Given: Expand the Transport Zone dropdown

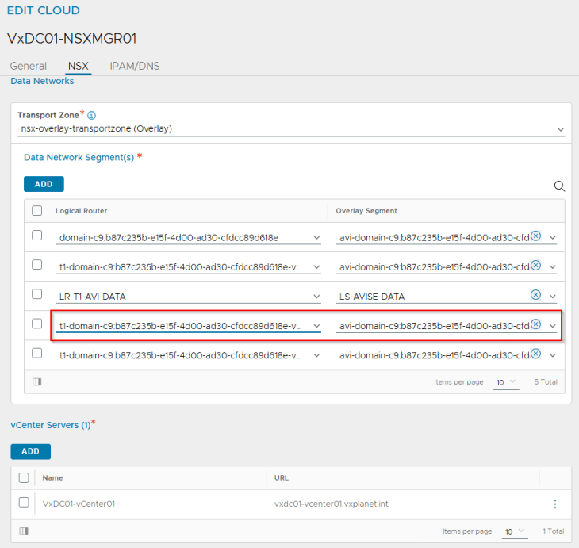Looking at the screenshot, I should [560, 129].
